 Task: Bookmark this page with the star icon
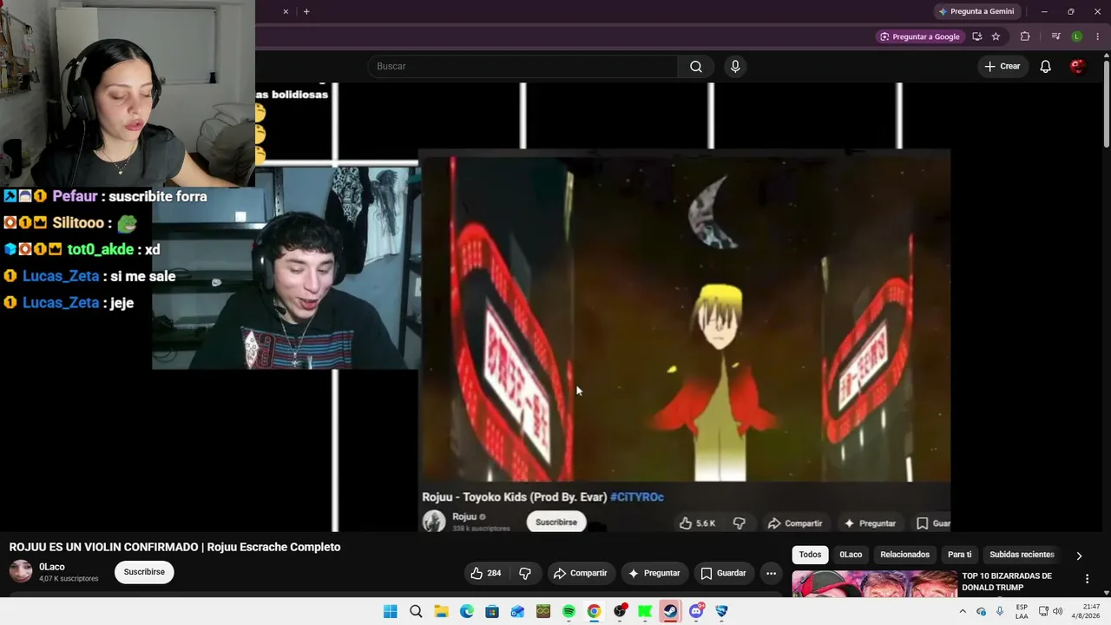996,36
